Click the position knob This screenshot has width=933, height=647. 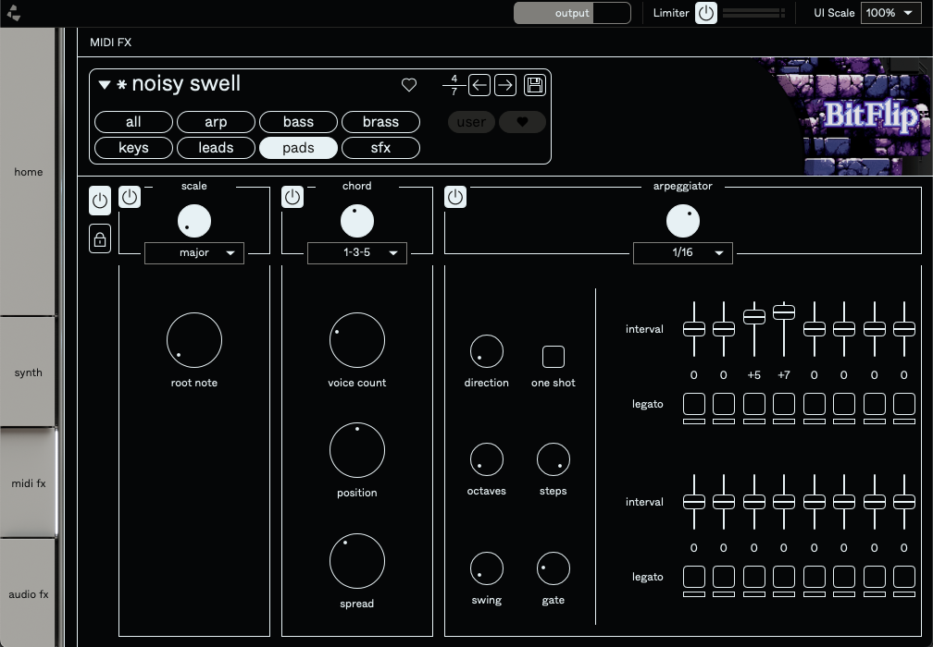(x=357, y=450)
